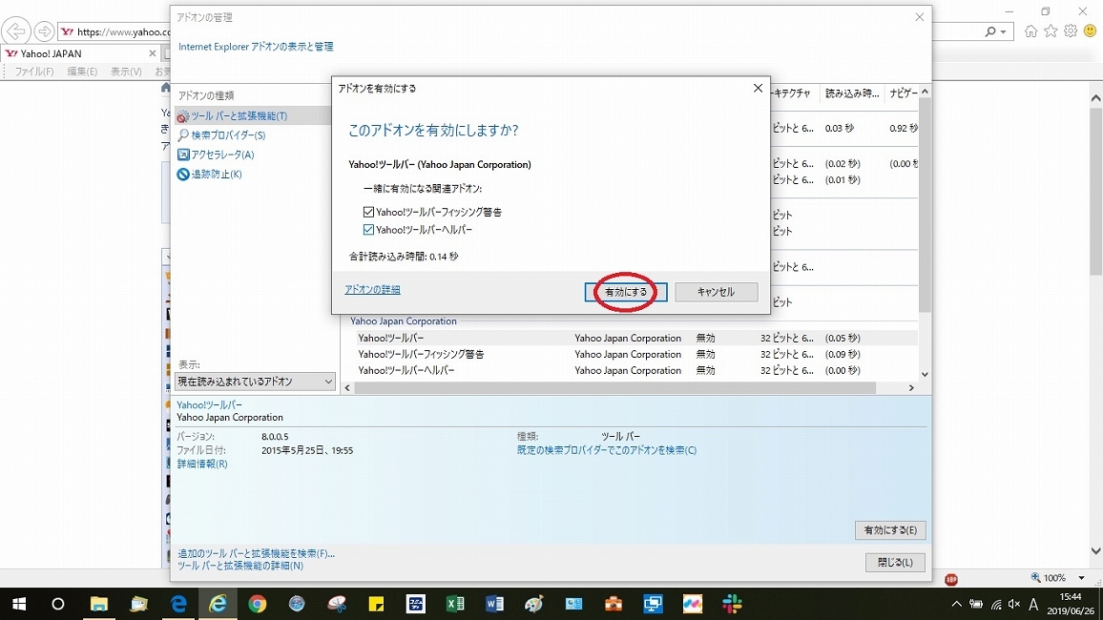Click addon list scroll-down arrow

click(925, 375)
